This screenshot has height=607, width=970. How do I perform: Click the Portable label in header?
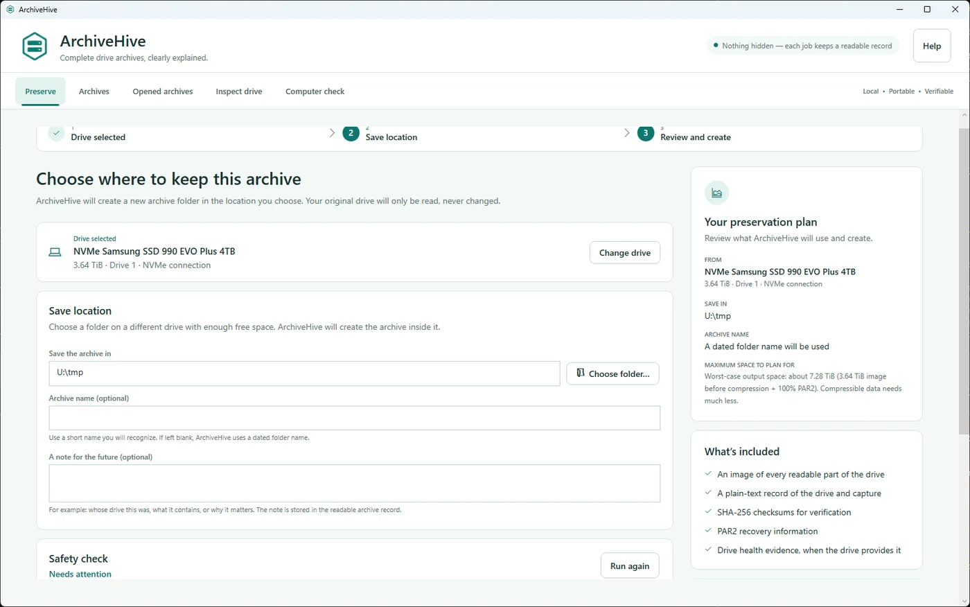point(901,91)
